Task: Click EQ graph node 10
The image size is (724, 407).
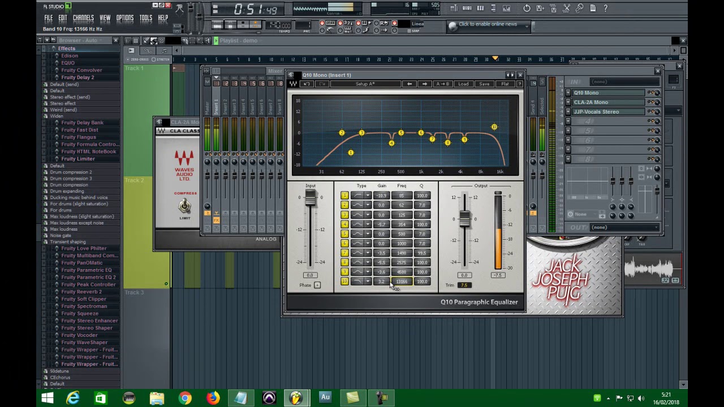Action: click(494, 127)
